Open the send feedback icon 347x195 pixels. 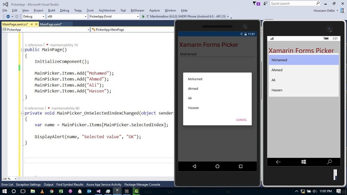(x=265, y=4)
